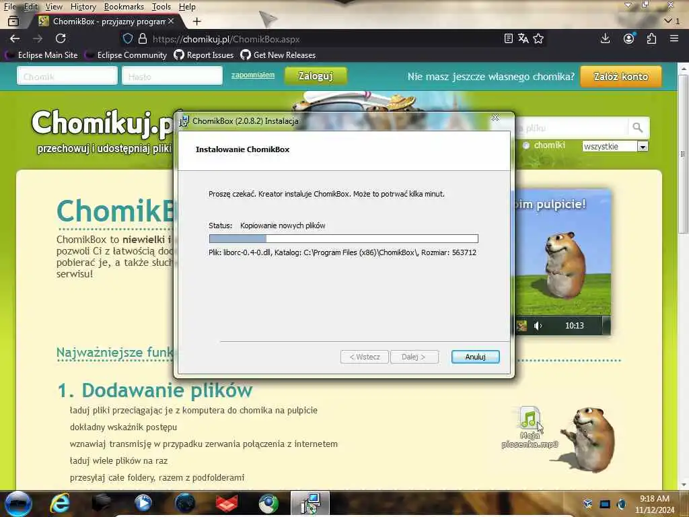This screenshot has width=689, height=517.
Task: Close the ChomikBox browser tab
Action: tap(171, 21)
